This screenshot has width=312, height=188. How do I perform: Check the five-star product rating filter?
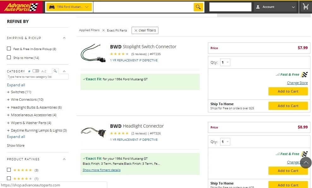point(9,170)
